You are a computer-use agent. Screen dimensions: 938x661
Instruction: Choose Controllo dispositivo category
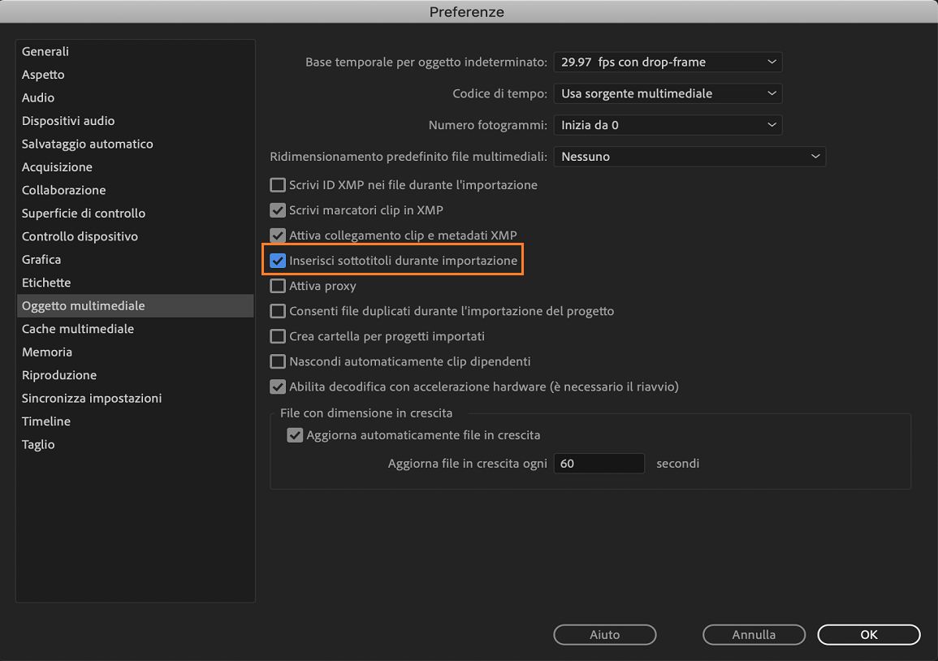[x=135, y=236]
